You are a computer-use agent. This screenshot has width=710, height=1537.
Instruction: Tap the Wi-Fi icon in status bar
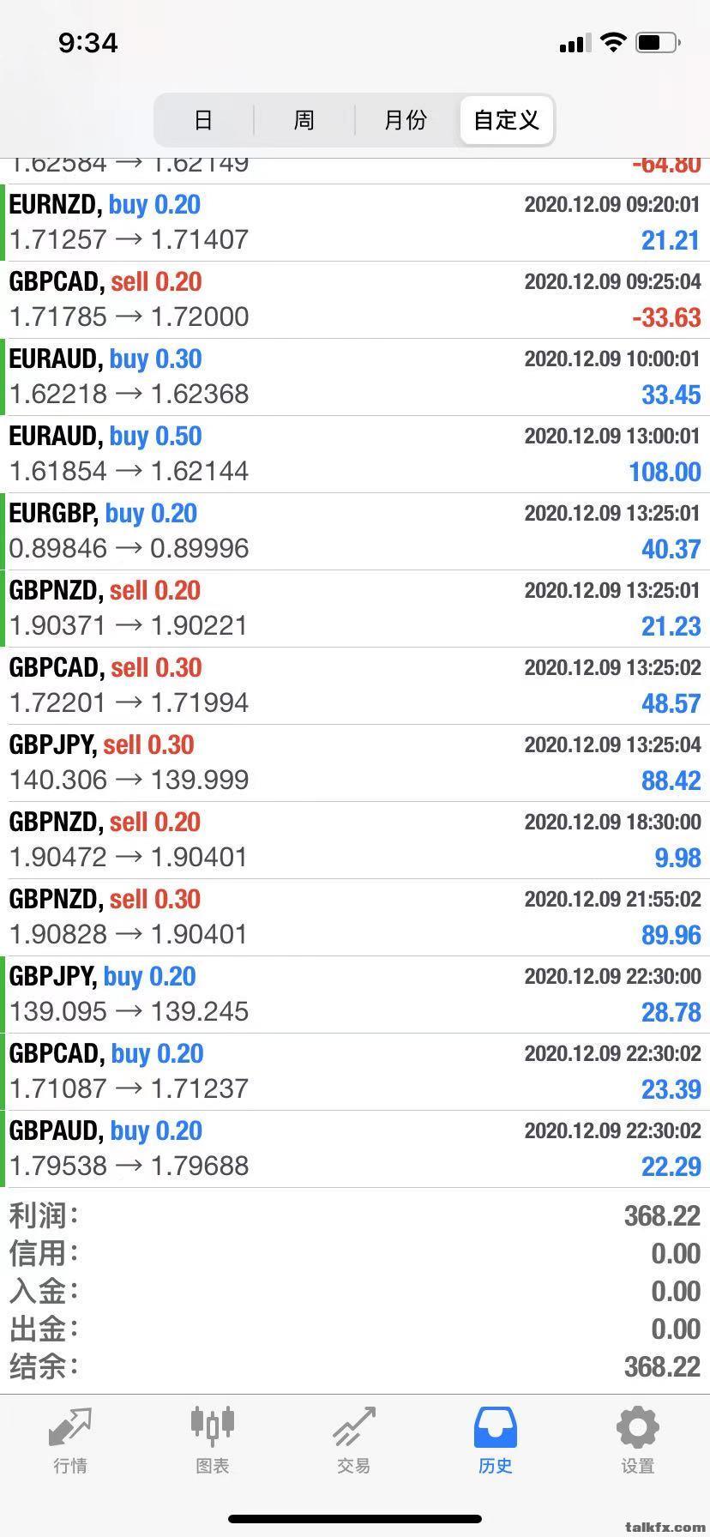[613, 42]
